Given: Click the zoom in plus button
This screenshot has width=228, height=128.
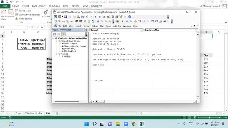Looking at the screenshot, I should [x=219, y=117].
